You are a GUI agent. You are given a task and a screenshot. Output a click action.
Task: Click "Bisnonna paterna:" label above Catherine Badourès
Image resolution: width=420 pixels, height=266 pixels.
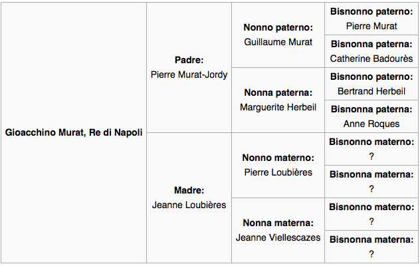(x=371, y=44)
